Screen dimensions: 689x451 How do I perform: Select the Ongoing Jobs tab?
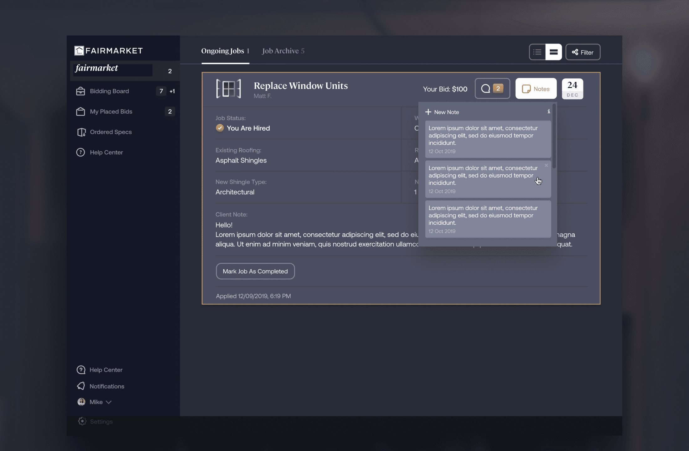click(x=225, y=51)
